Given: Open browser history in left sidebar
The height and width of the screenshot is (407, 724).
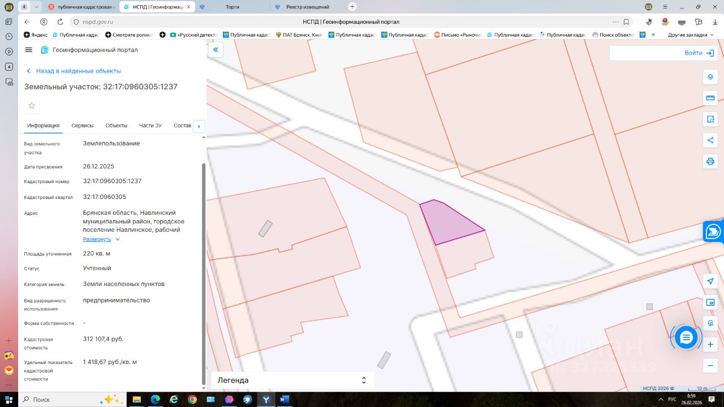Looking at the screenshot, I should coord(9,36).
